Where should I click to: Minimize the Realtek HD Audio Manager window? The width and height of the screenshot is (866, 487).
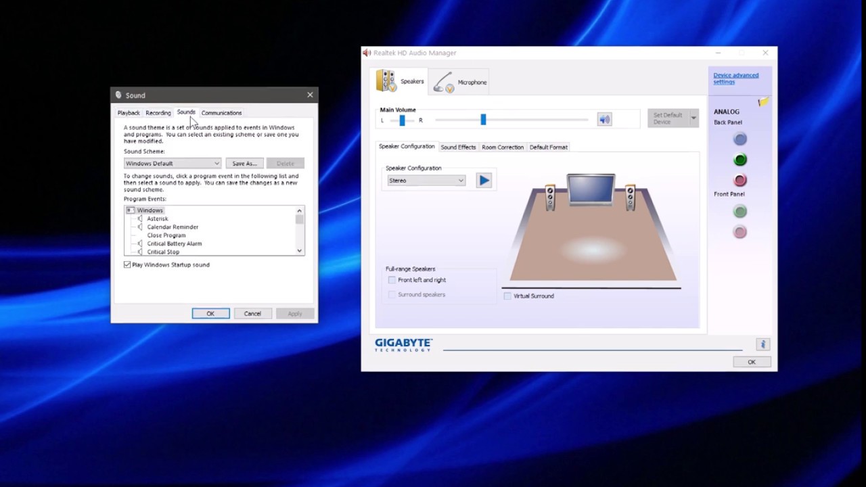[x=719, y=53]
